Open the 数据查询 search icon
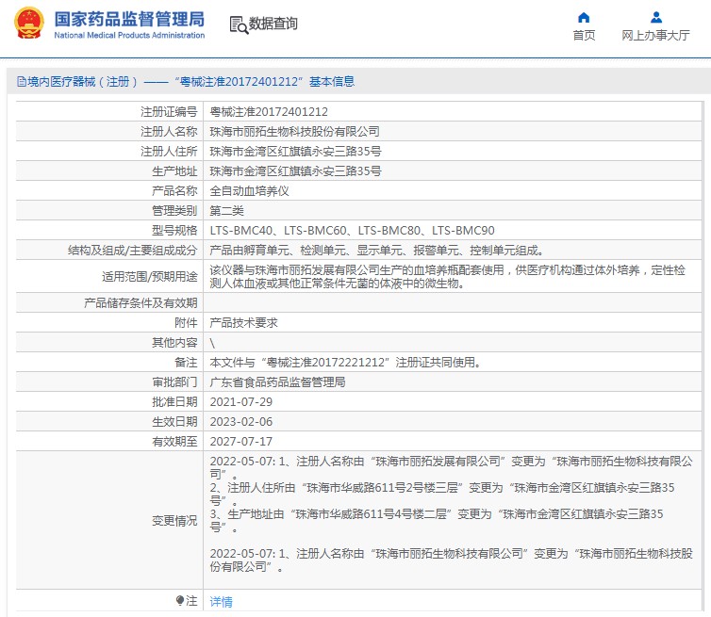This screenshot has height=617, width=711. [x=239, y=24]
